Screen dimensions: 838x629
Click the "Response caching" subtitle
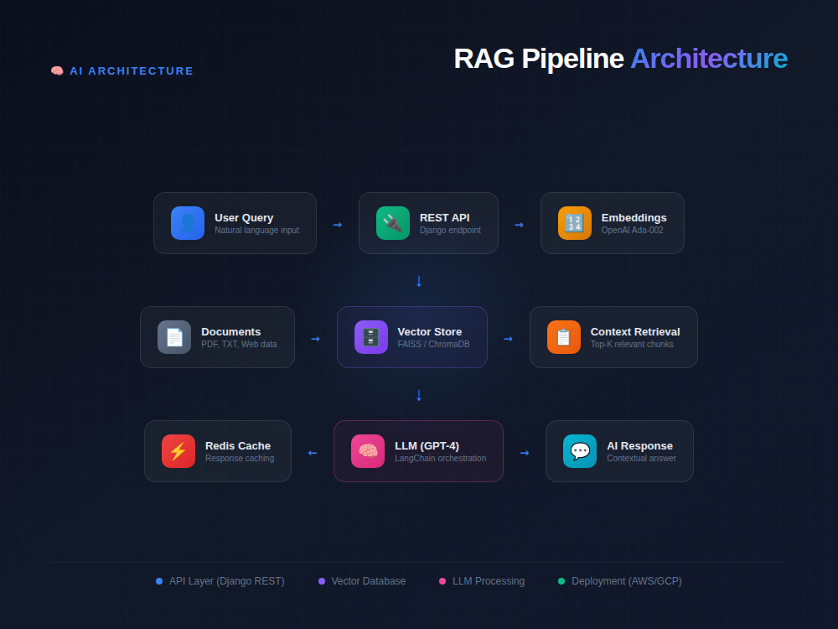240,458
